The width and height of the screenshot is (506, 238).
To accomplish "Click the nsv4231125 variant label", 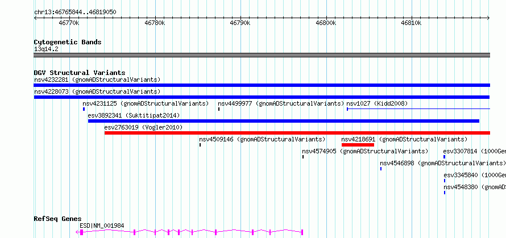I will (146, 103).
